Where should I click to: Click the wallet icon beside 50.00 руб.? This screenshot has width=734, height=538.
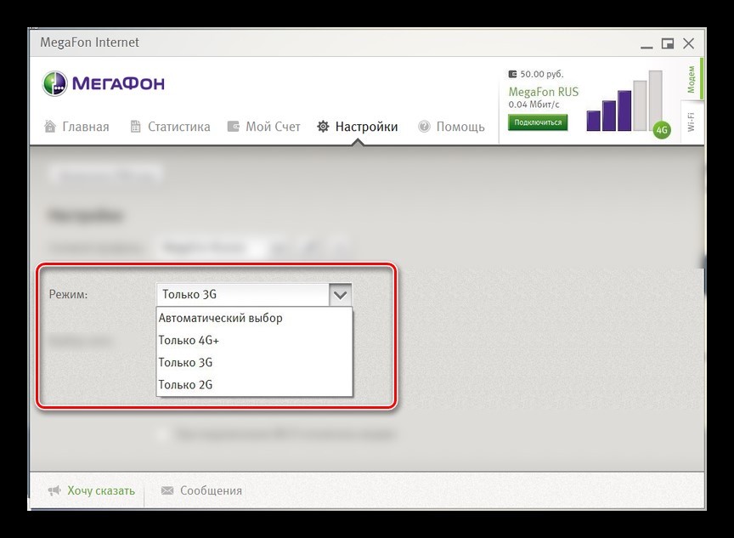point(512,74)
